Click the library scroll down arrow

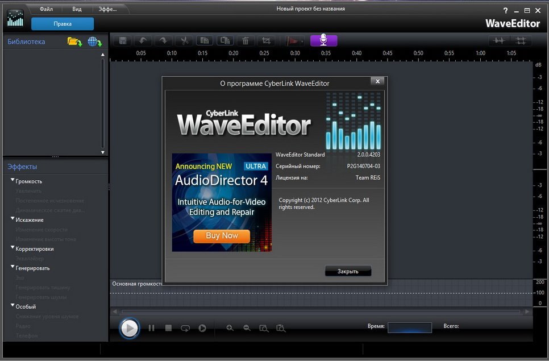click(103, 152)
